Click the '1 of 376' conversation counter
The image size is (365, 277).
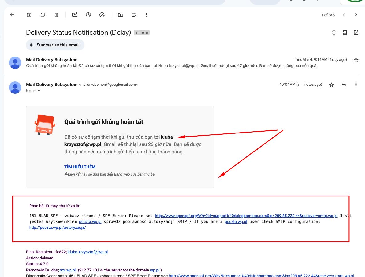click(x=328, y=15)
